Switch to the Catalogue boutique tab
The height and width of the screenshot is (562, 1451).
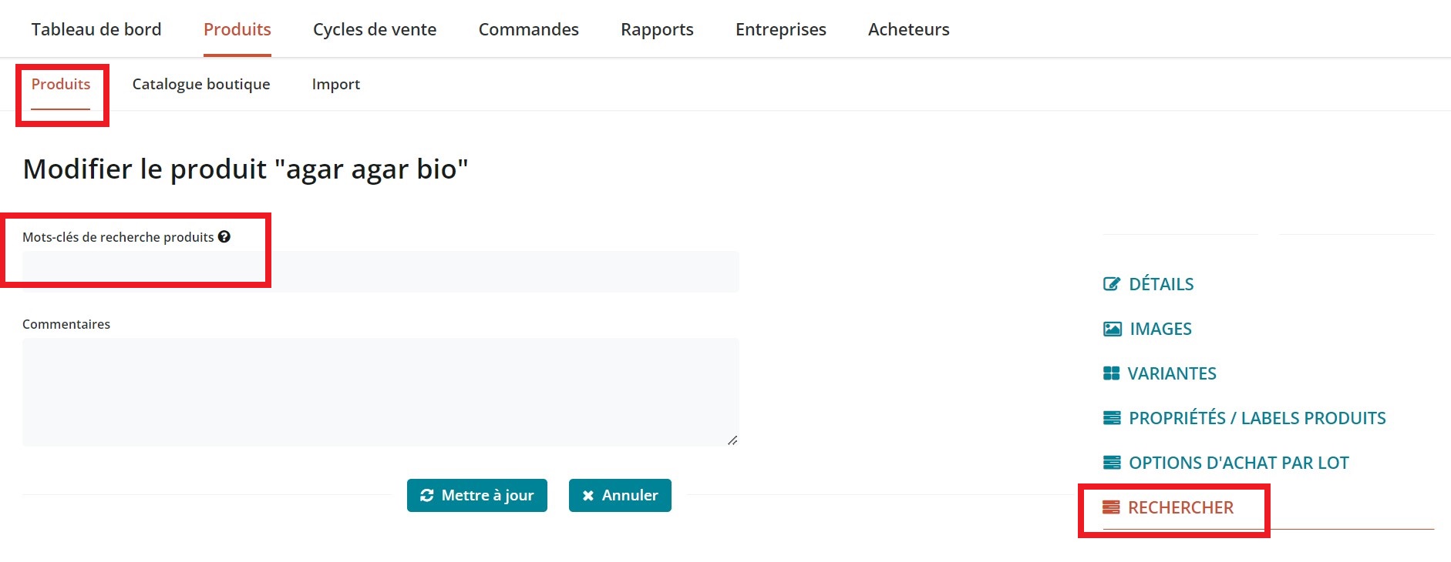coord(201,84)
